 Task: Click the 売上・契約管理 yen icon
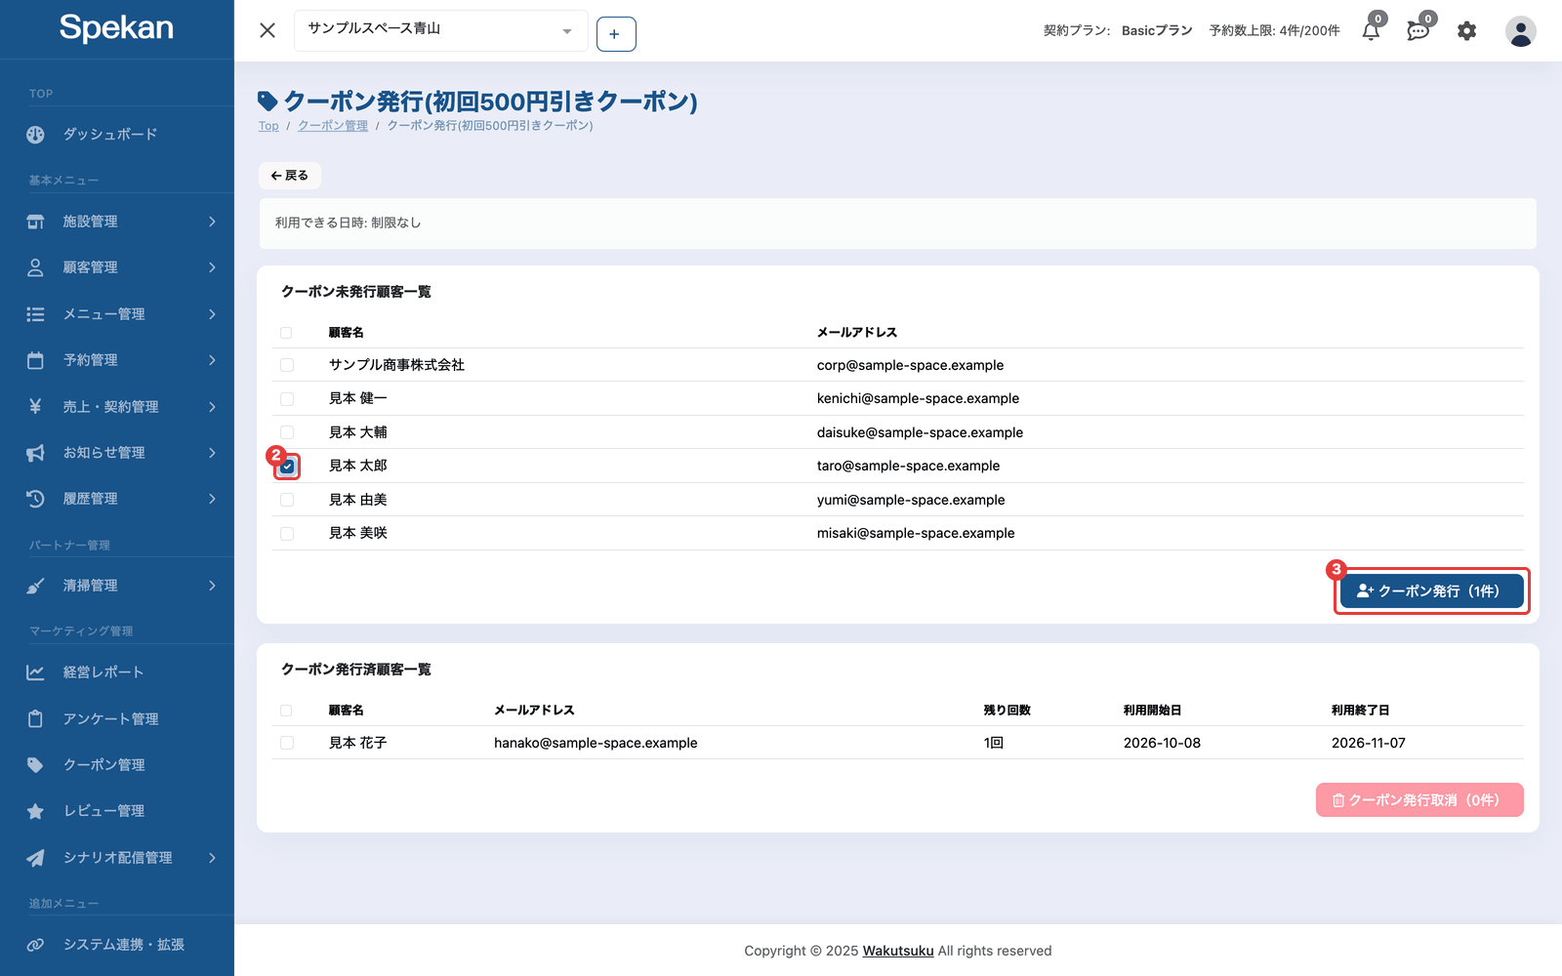[x=36, y=406]
